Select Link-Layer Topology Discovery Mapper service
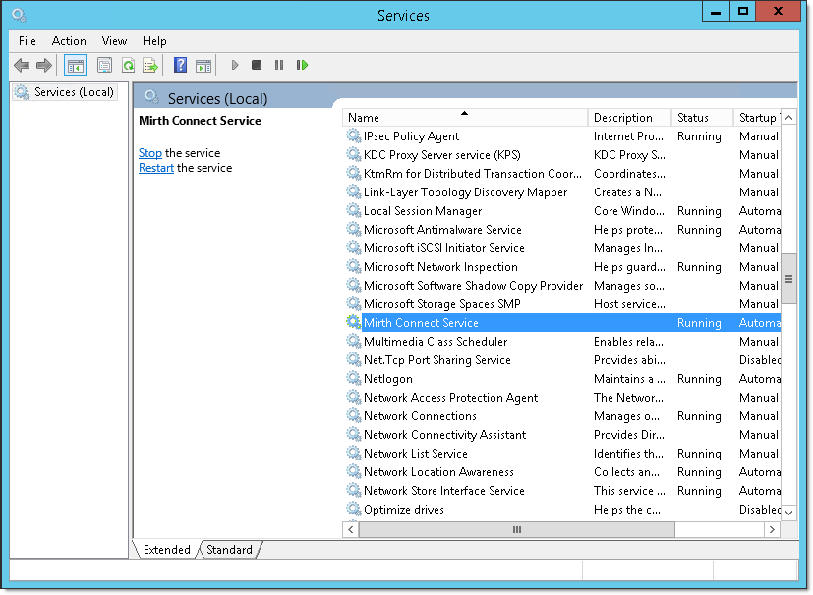This screenshot has width=813, height=595. click(561, 192)
